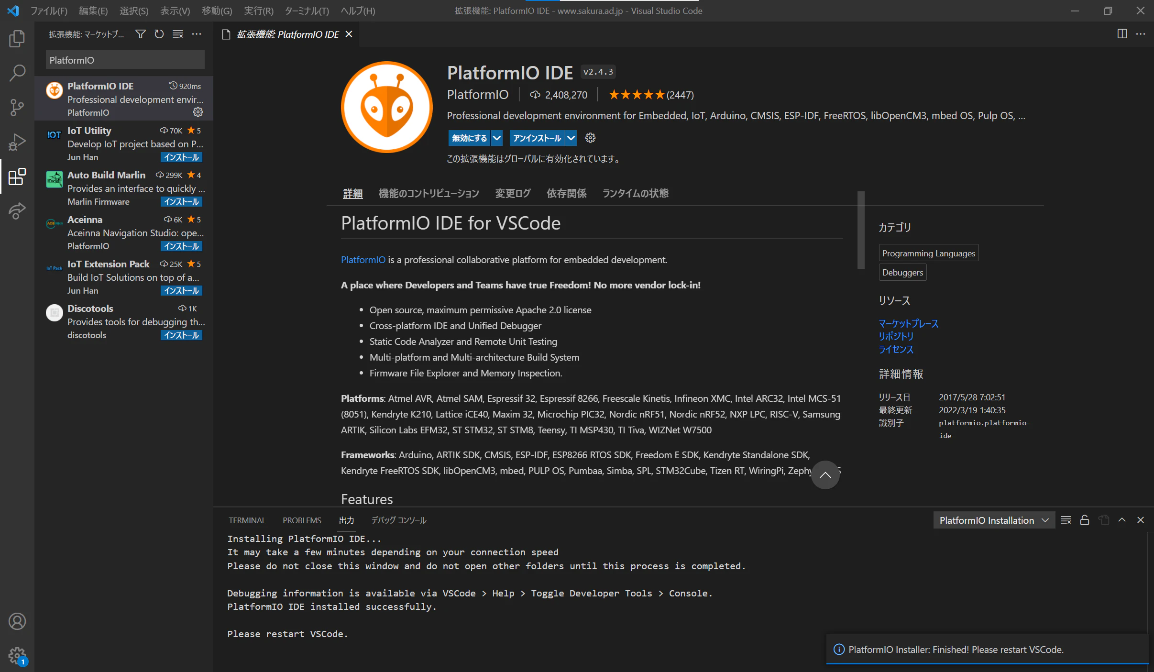1154x672 pixels.
Task: Open Run and Debug view icon
Action: coord(17,142)
